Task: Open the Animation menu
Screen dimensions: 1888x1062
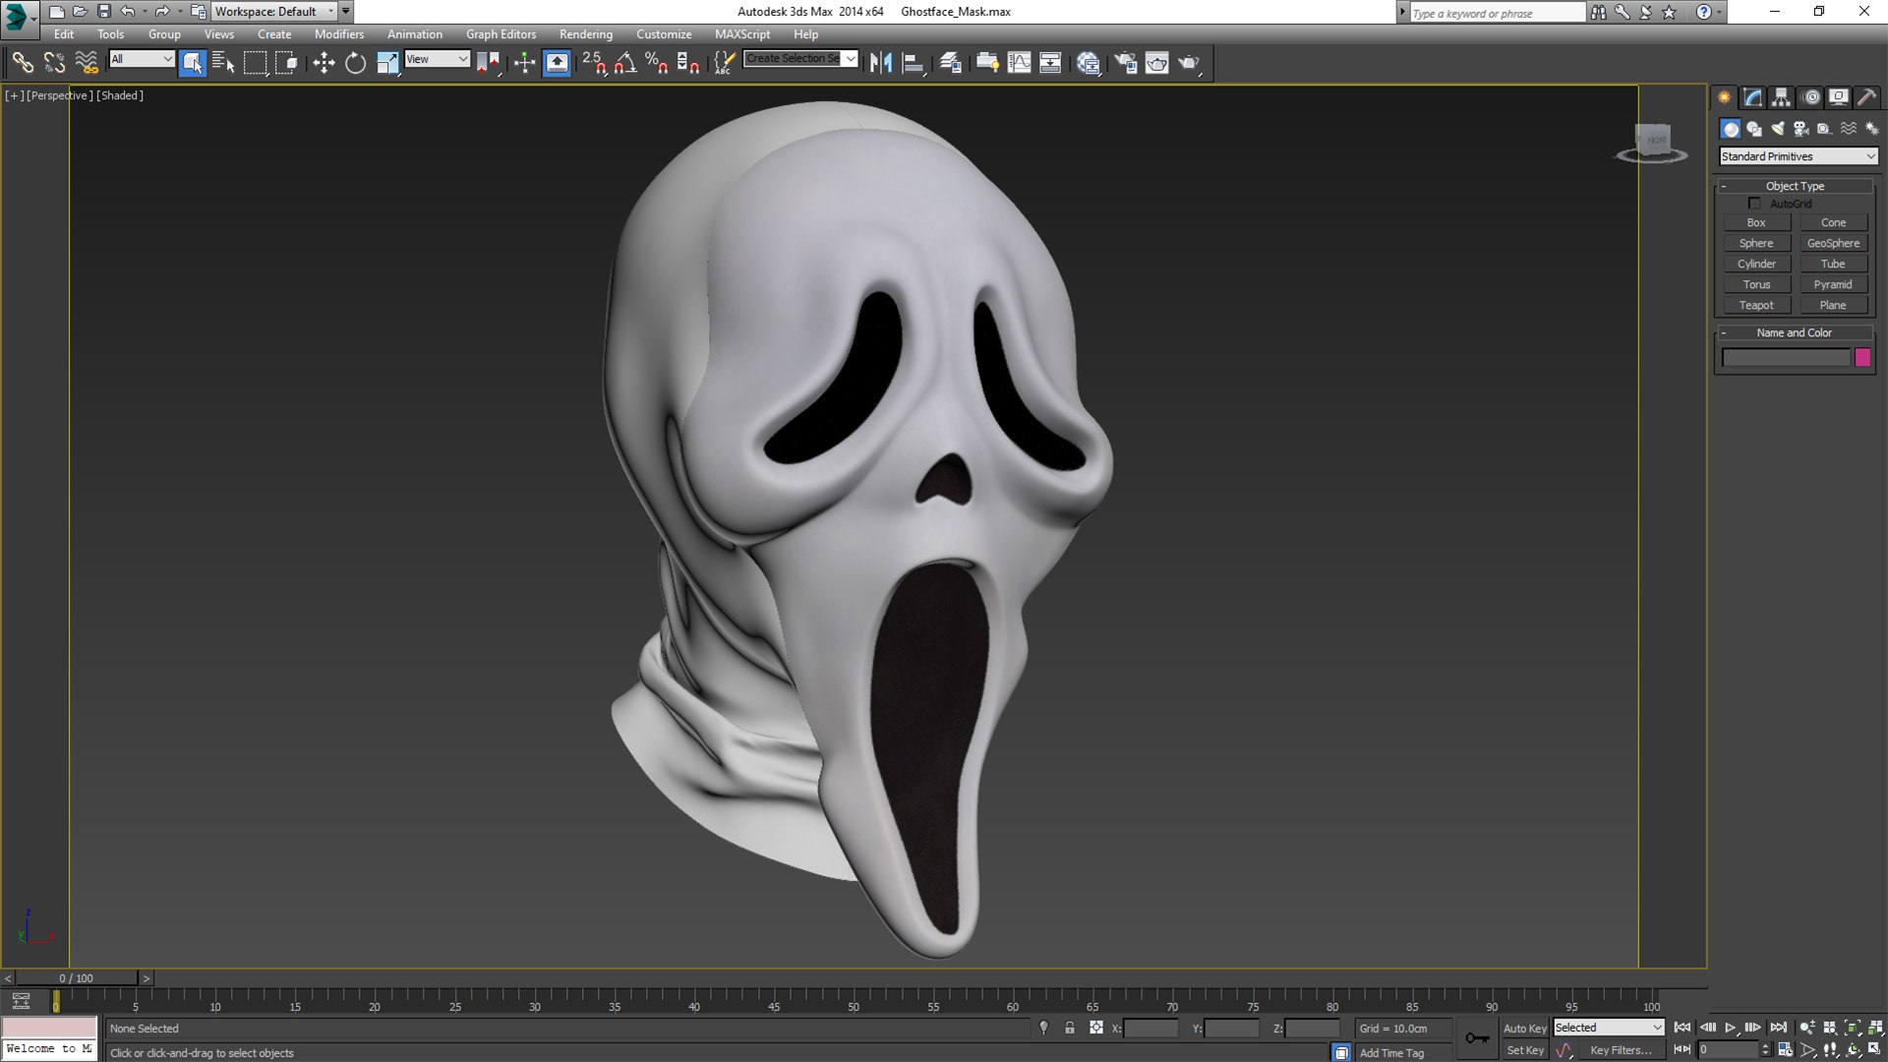Action: pyautogui.click(x=414, y=33)
